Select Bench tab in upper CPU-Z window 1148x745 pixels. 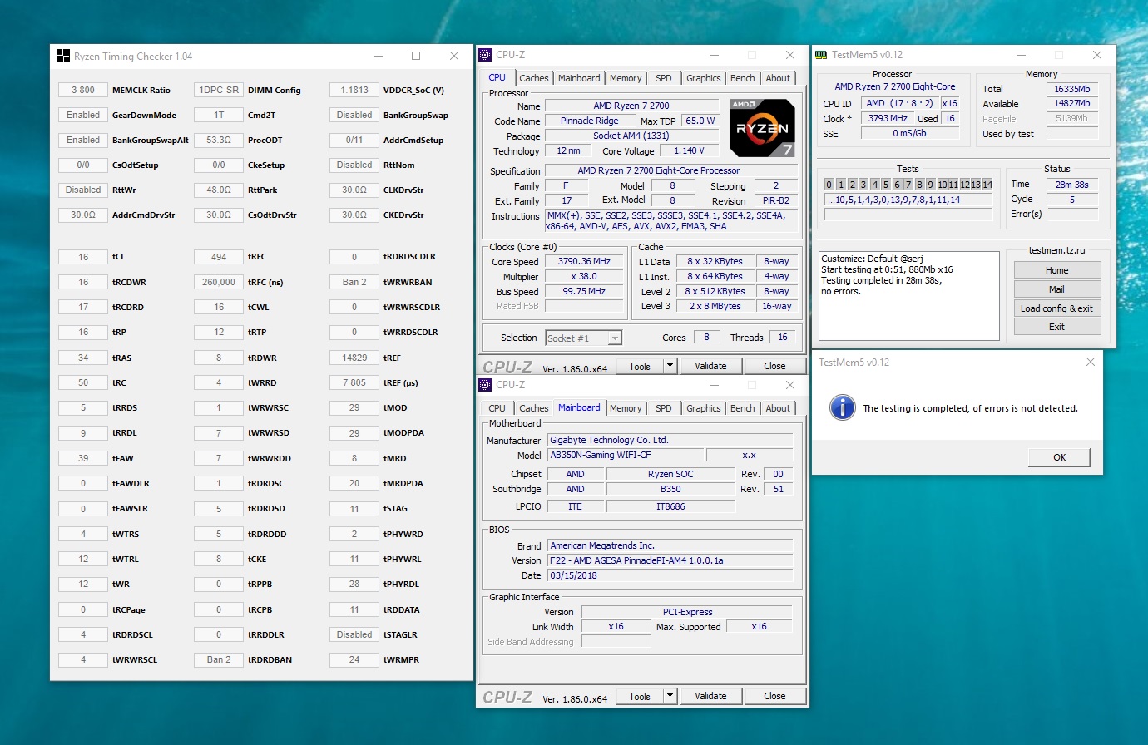coord(742,78)
